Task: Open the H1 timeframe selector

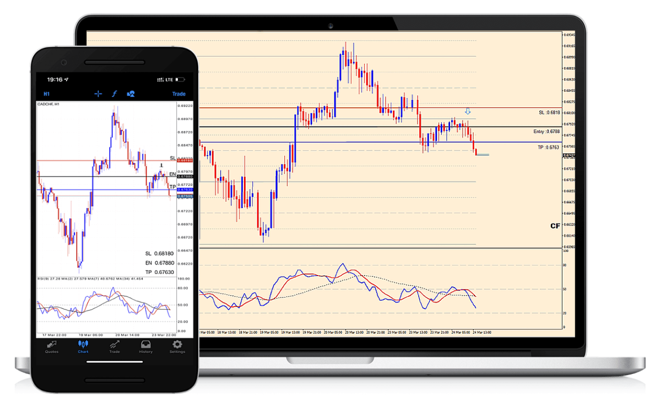Action: coord(46,94)
